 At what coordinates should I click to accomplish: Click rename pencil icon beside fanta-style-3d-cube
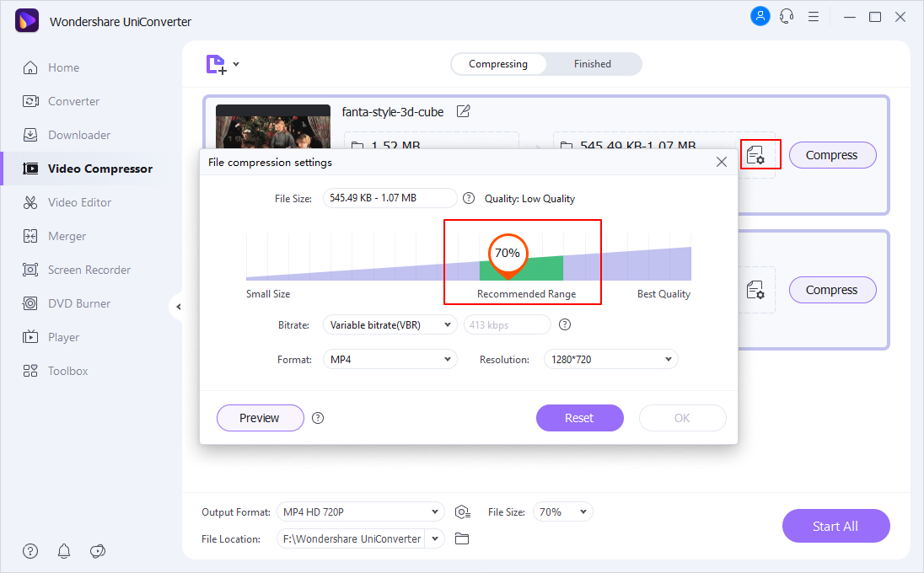click(464, 111)
